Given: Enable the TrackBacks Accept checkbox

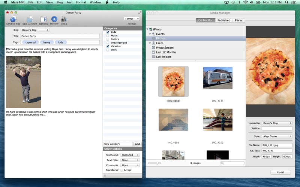Looking at the screenshot, I should pyautogui.click(x=121, y=170).
